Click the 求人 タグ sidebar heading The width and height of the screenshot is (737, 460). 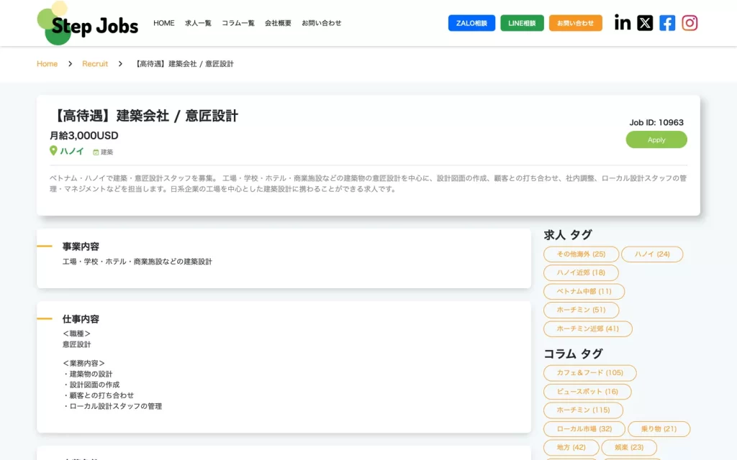pyautogui.click(x=568, y=235)
